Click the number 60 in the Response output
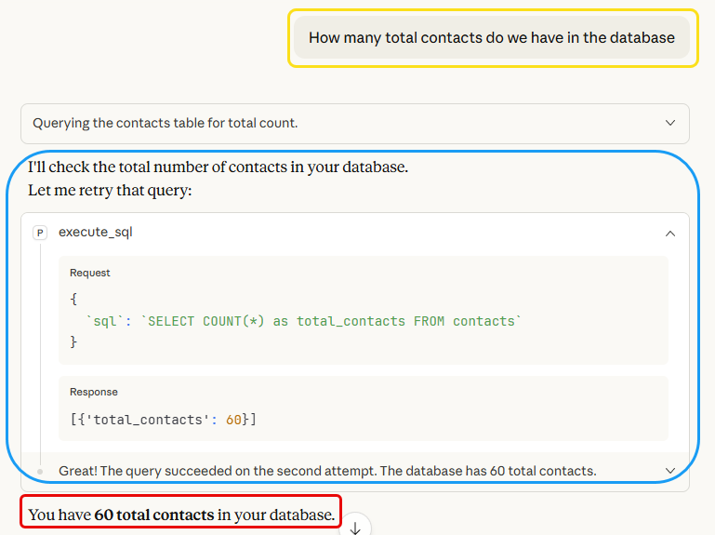715x535 pixels. pyautogui.click(x=234, y=420)
